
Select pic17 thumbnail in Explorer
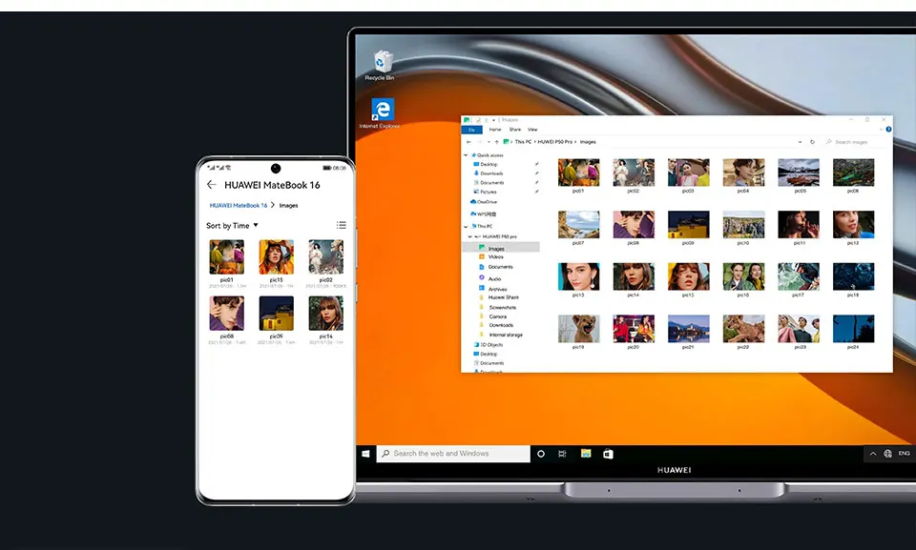[x=799, y=276]
